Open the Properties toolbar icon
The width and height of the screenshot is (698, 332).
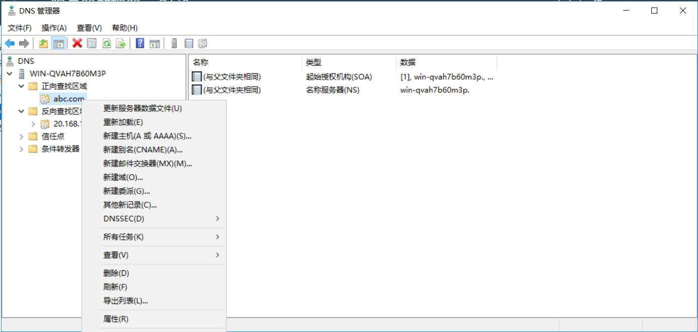pyautogui.click(x=91, y=44)
